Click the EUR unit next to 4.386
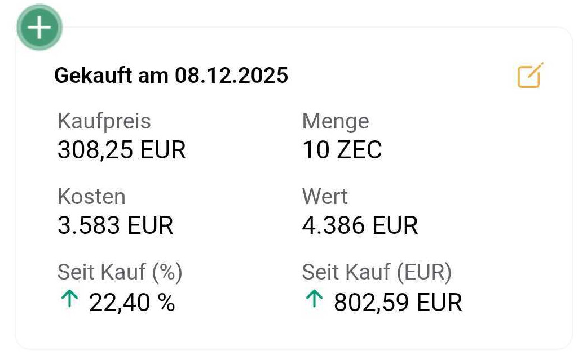 (395, 225)
